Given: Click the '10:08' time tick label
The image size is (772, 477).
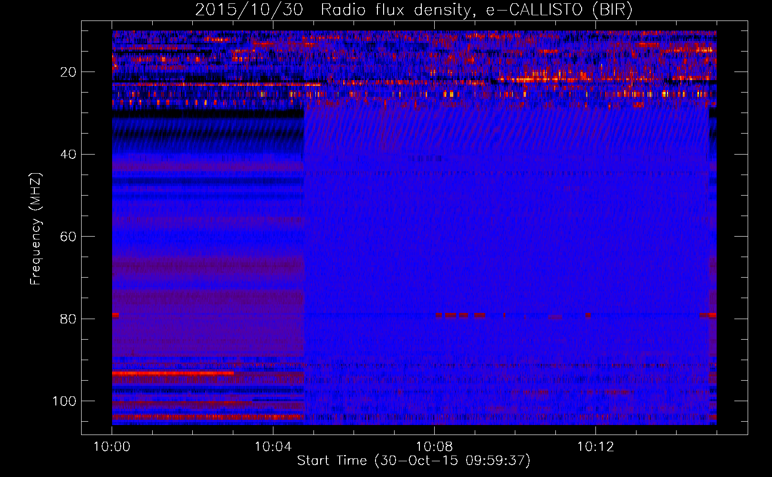Looking at the screenshot, I should [x=434, y=447].
